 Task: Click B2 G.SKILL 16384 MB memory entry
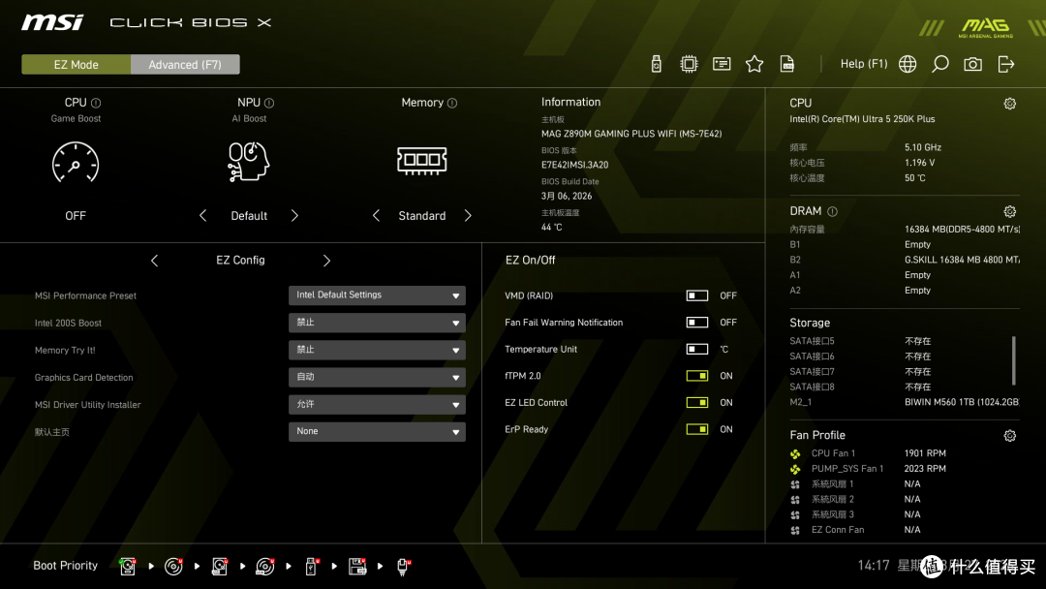904,260
